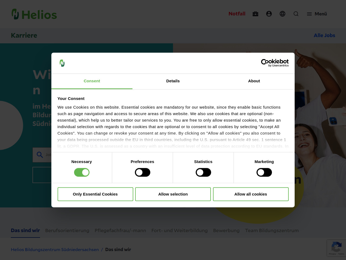Screen dimensions: 346x260
Task: Open the hamburger Menü
Action: click(317, 14)
